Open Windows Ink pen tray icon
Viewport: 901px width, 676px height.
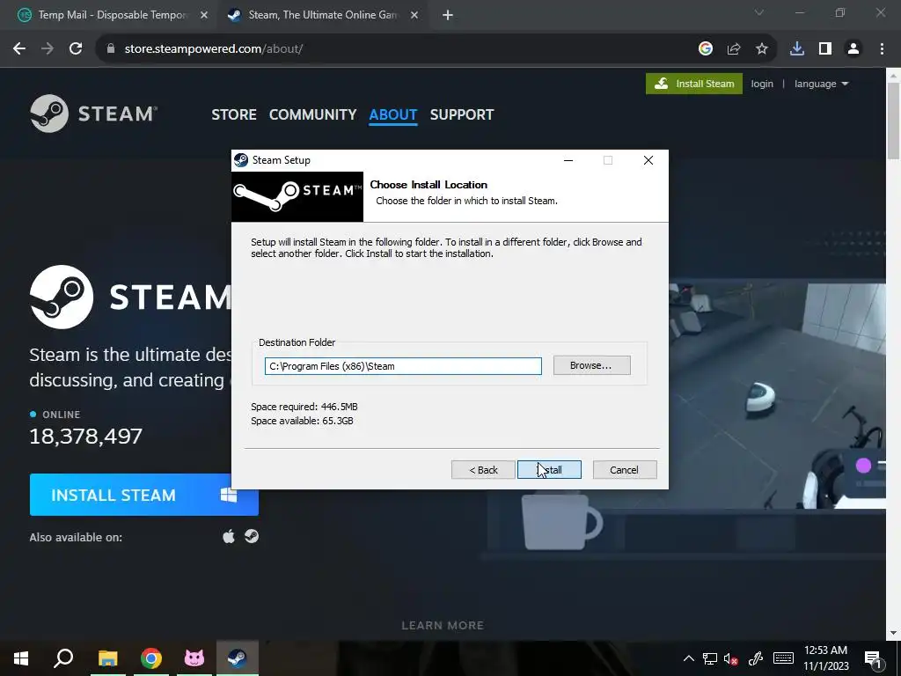click(x=756, y=658)
